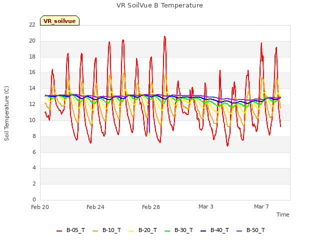Click the red B-05_T legend swatch

click(59, 231)
